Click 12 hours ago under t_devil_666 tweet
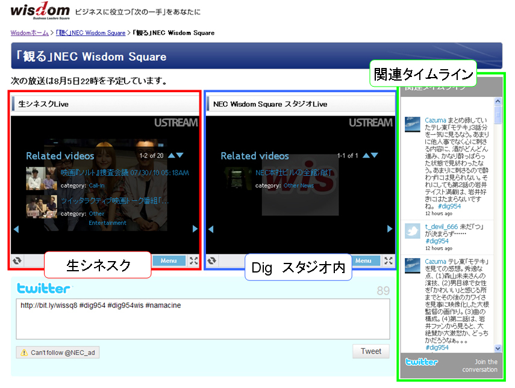This screenshot has width=515, height=388. tap(439, 248)
